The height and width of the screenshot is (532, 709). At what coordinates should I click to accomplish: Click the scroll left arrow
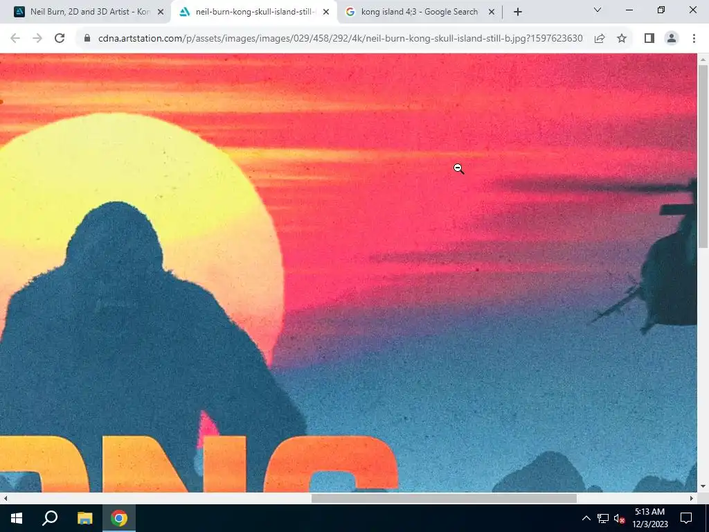(x=6, y=498)
